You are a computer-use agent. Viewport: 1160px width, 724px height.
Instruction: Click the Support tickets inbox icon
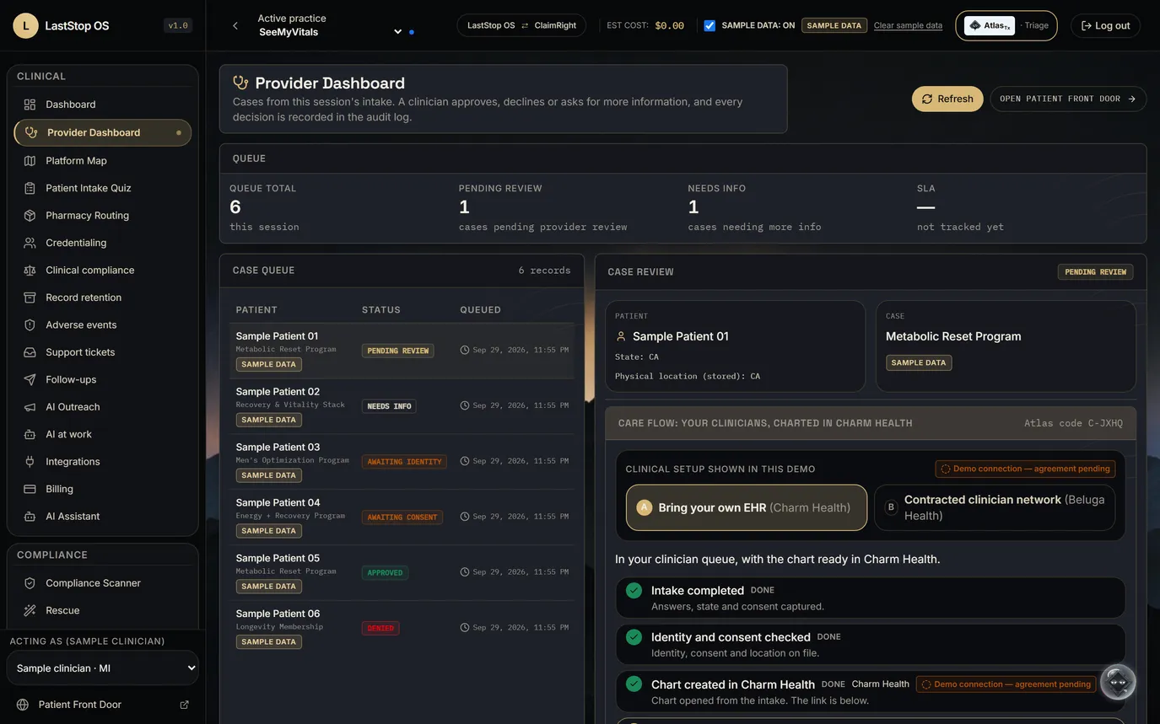[x=30, y=352]
